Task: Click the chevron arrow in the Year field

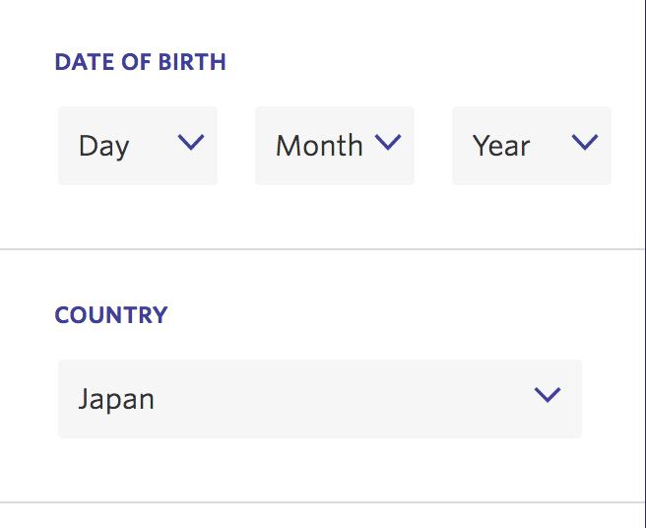Action: pos(585,143)
